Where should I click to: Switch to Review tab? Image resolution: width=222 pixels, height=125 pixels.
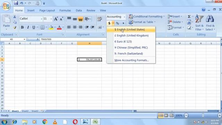point(91,10)
